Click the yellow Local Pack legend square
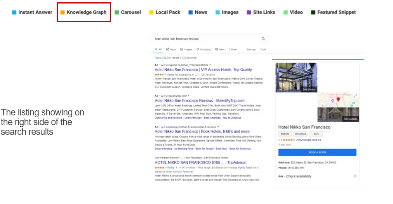This screenshot has width=393, height=204. pyautogui.click(x=151, y=12)
